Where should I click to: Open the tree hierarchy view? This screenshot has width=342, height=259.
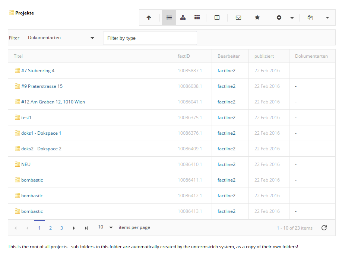click(183, 17)
